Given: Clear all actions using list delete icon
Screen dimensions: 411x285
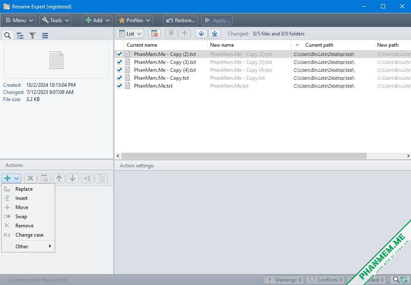Looking at the screenshot, I should tap(44, 179).
